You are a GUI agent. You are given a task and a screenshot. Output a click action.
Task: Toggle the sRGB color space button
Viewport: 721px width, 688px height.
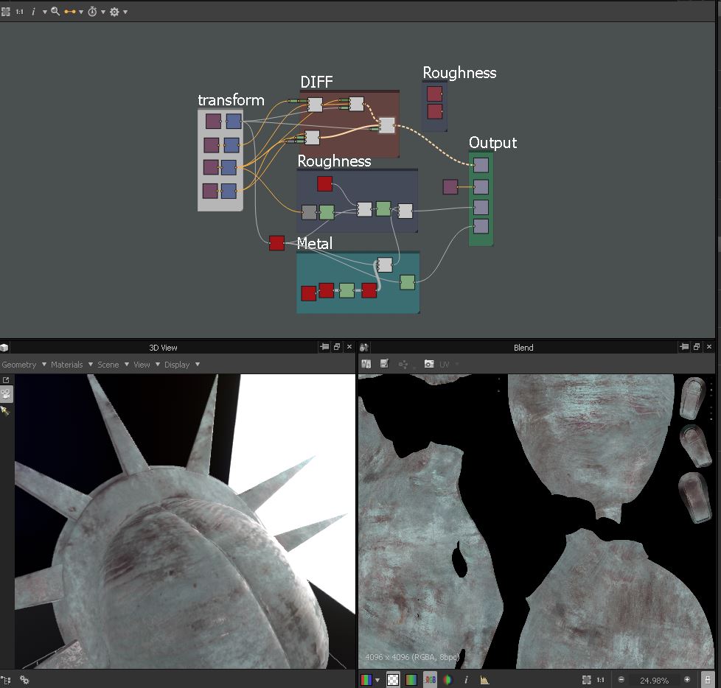tap(430, 680)
